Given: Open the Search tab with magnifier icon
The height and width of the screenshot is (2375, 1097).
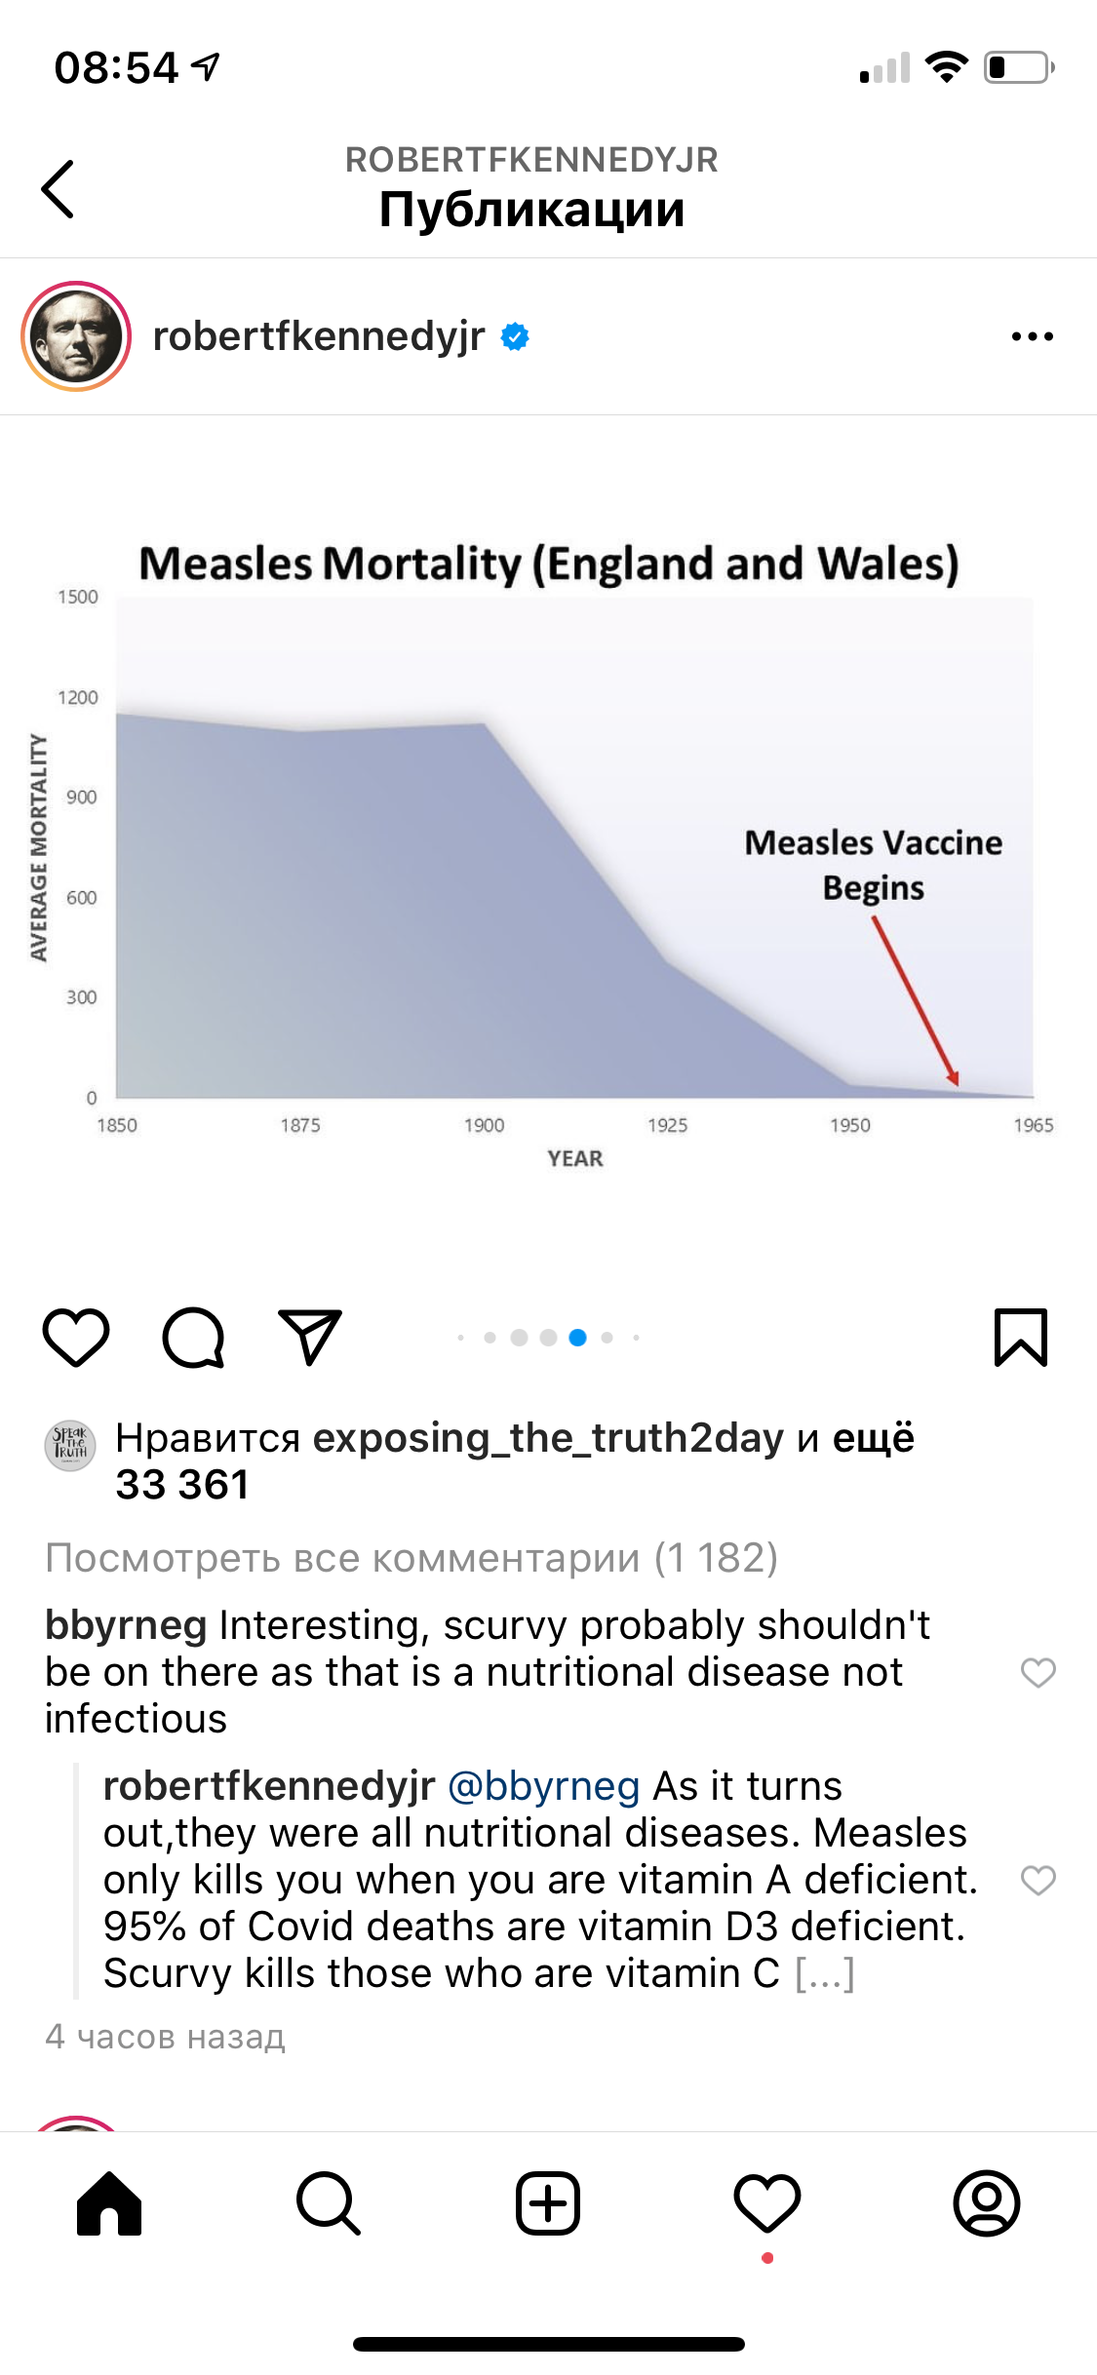Looking at the screenshot, I should 329,2203.
